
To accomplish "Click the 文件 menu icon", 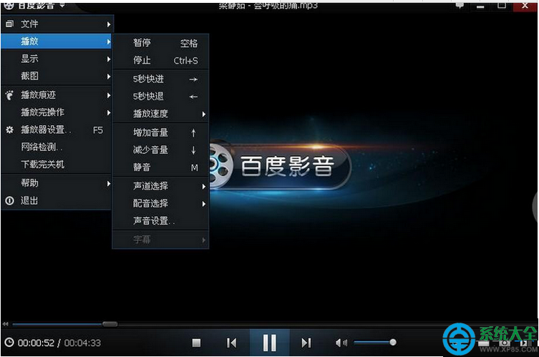I will coord(9,24).
